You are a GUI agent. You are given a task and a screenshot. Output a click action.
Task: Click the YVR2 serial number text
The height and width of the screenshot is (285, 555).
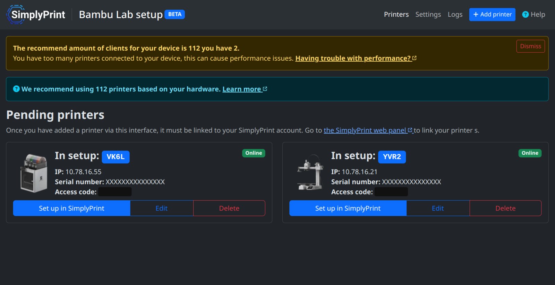(411, 182)
